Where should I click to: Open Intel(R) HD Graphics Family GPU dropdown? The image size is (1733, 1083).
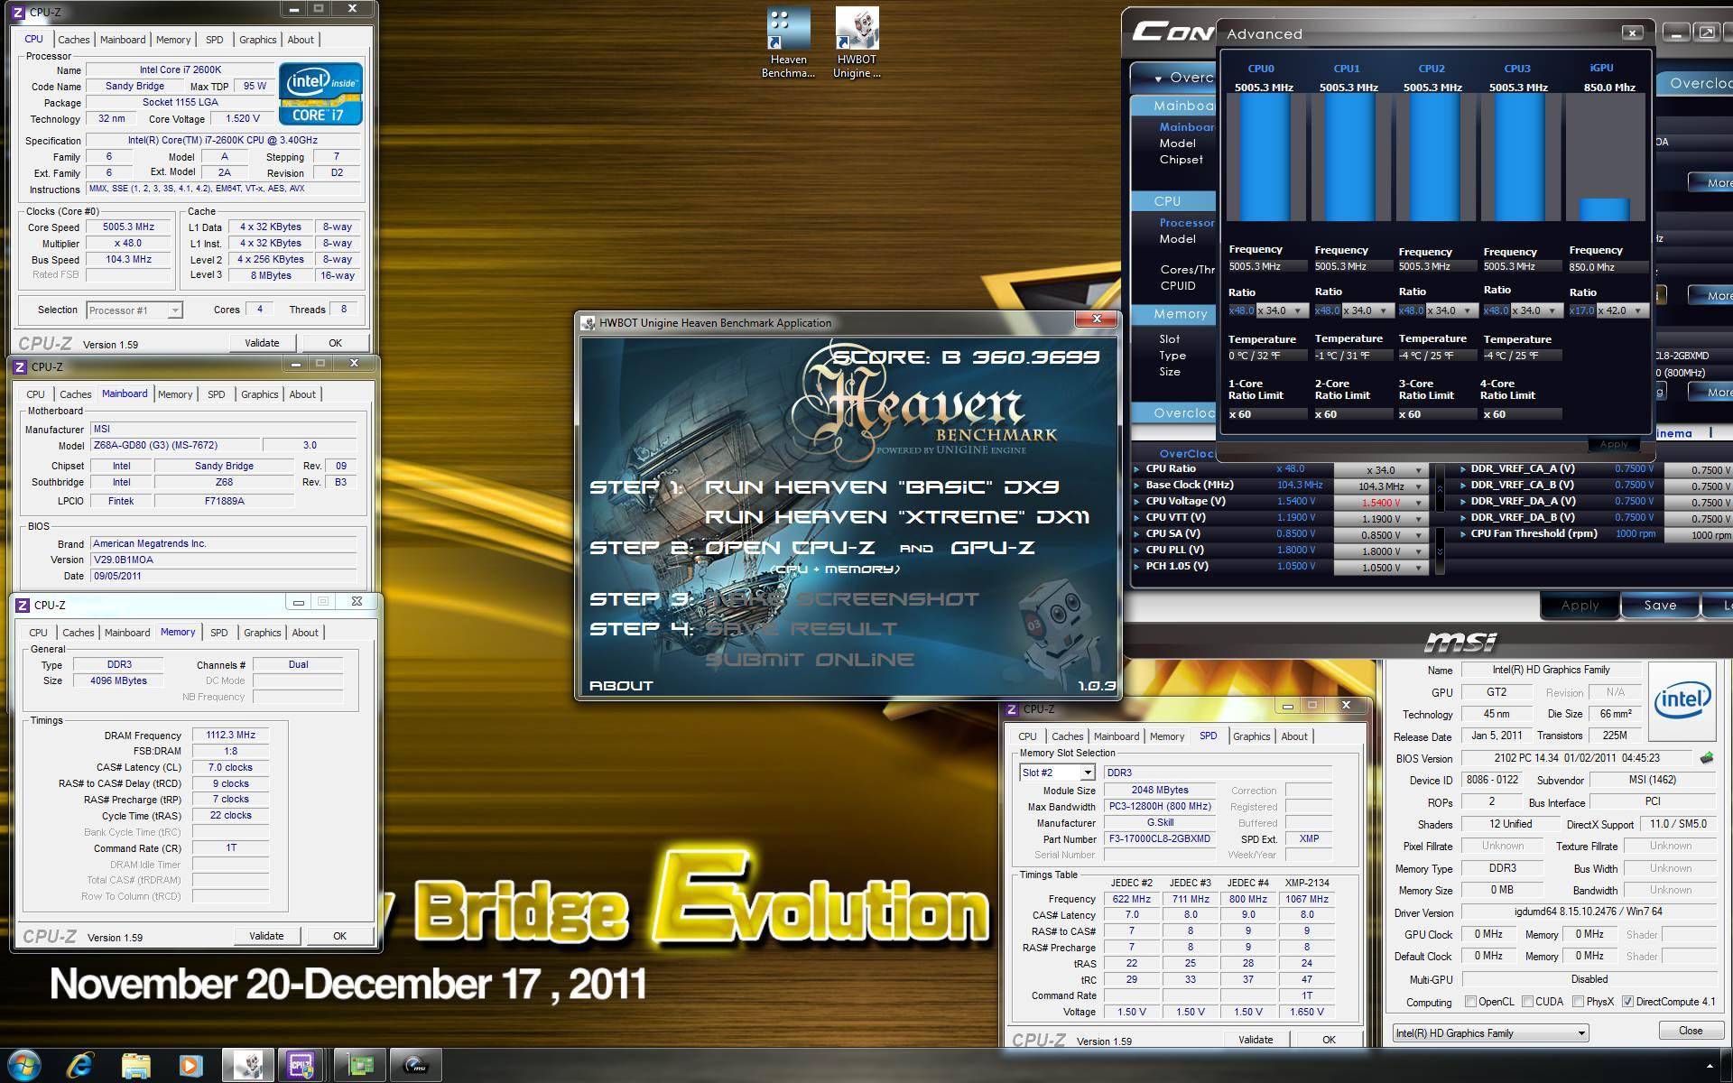point(1489,1033)
